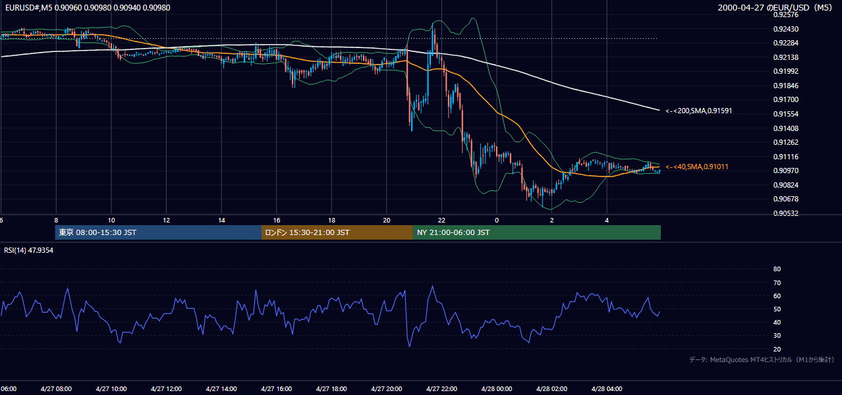
Task: Click hour tick 0 under the price chart
Action: click(497, 220)
